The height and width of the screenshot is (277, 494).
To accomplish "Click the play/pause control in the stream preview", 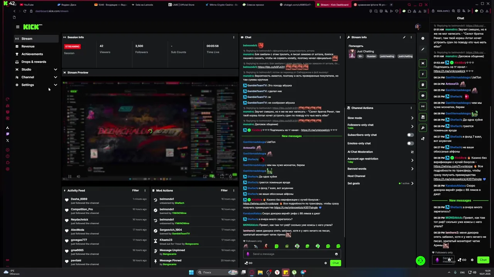I will (70, 177).
